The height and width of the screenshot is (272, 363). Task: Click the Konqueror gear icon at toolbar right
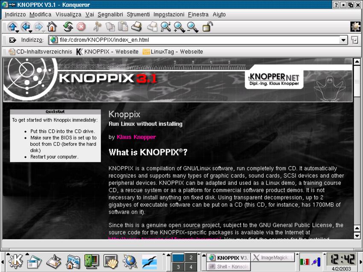tap(355, 27)
